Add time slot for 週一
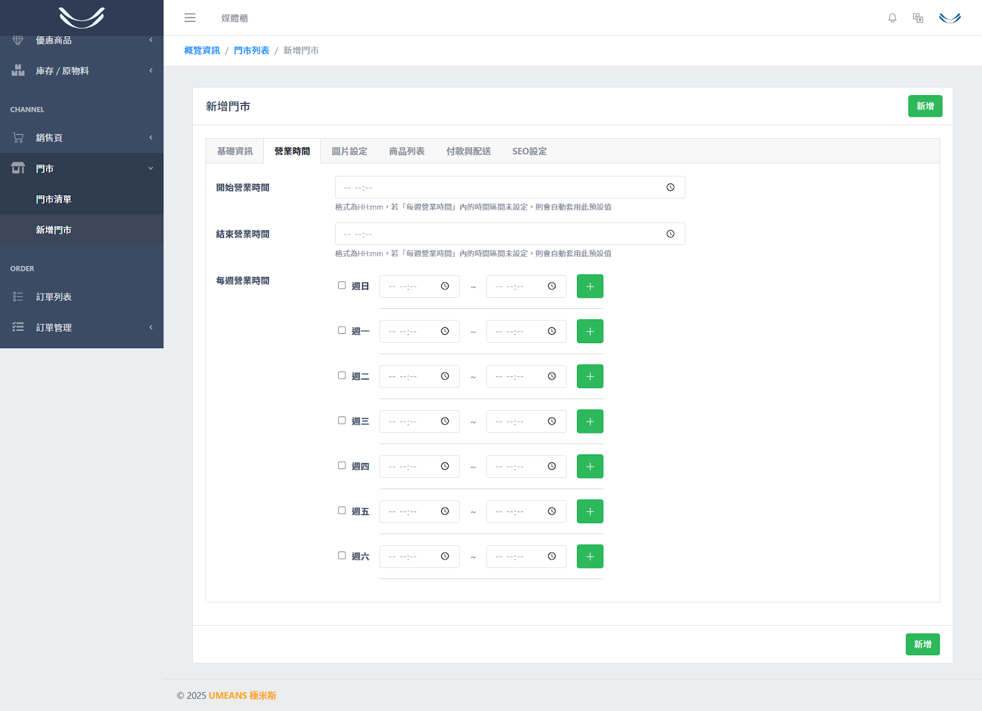The image size is (982, 711). [590, 332]
